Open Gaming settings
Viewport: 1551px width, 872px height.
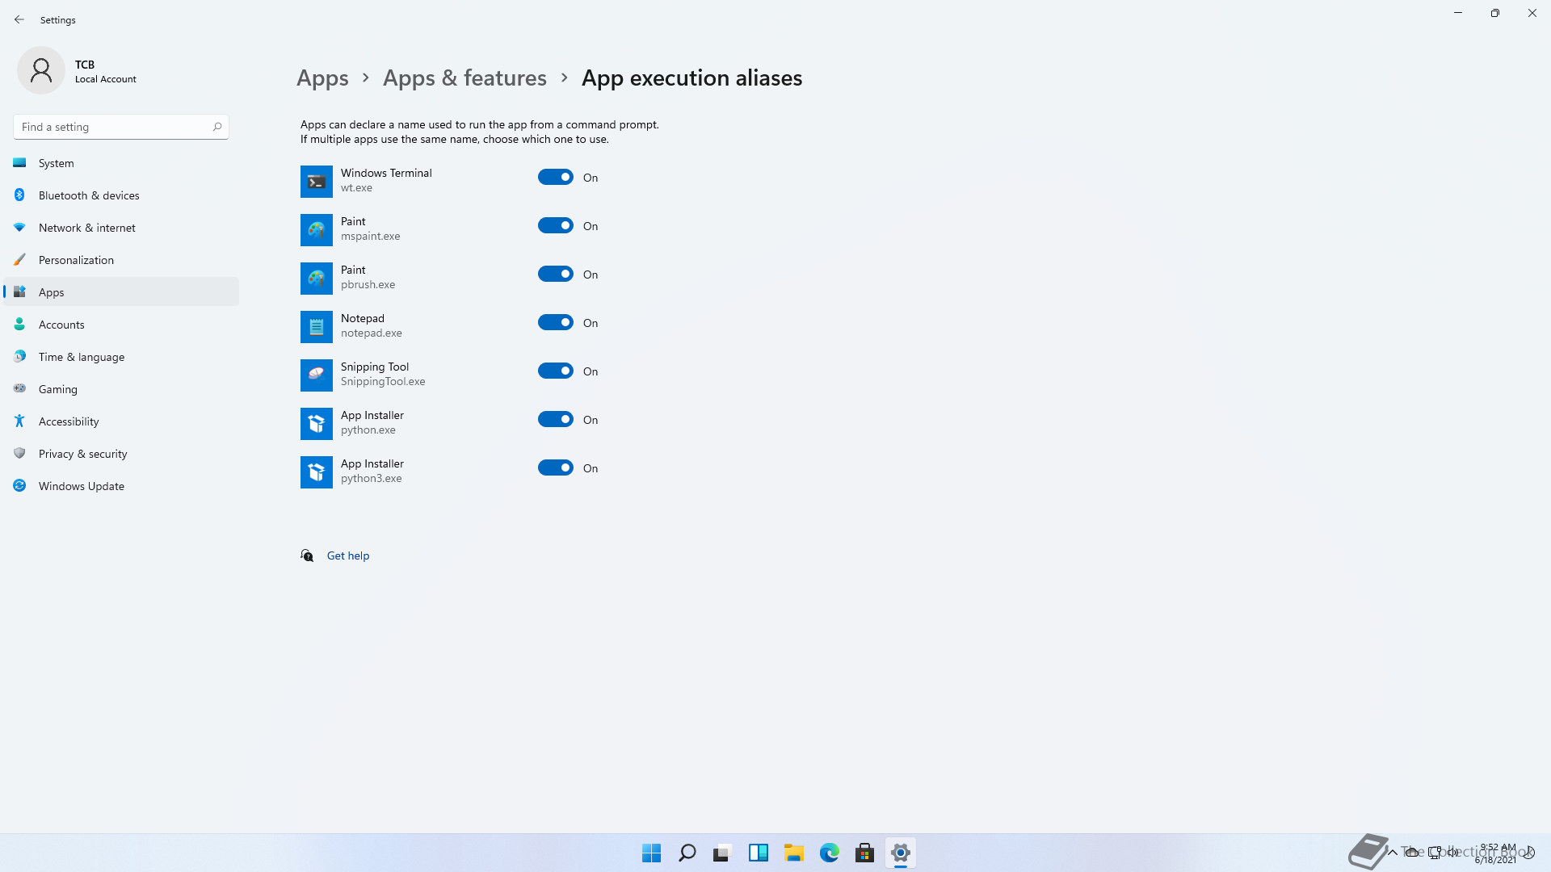pyautogui.click(x=121, y=389)
